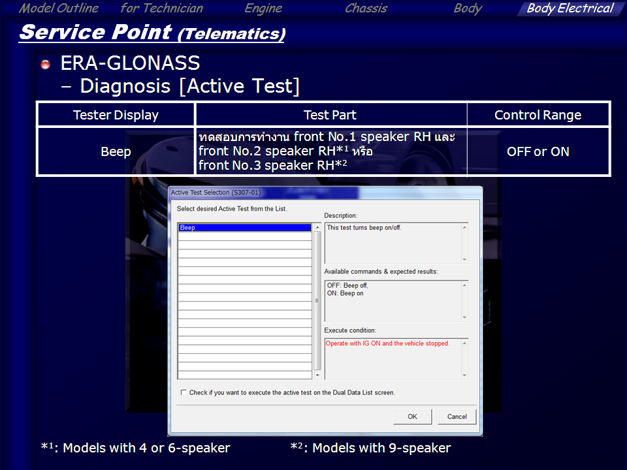Viewport: 627px width, 470px height.
Task: Click the red bullet beside ERA-GLONASS
Action: click(x=46, y=64)
